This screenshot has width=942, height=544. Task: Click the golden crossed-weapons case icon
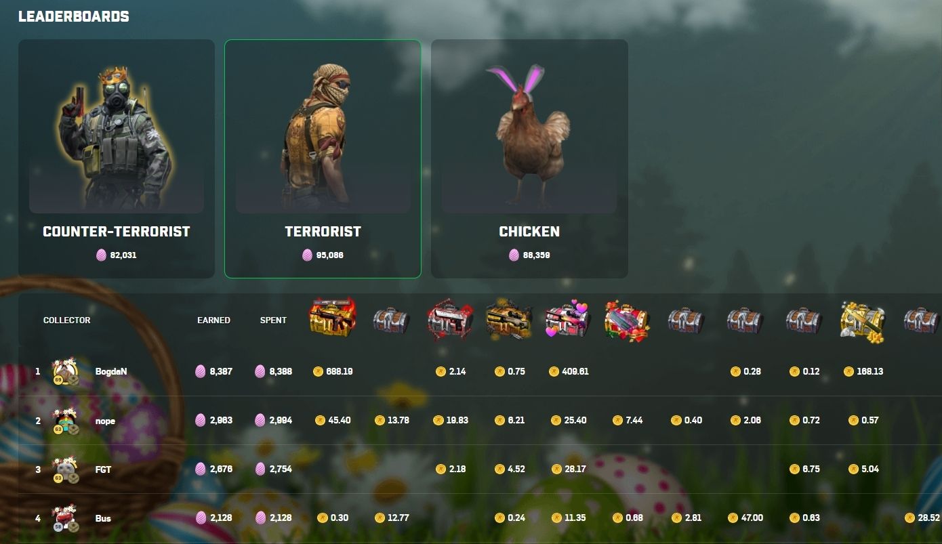[862, 321]
